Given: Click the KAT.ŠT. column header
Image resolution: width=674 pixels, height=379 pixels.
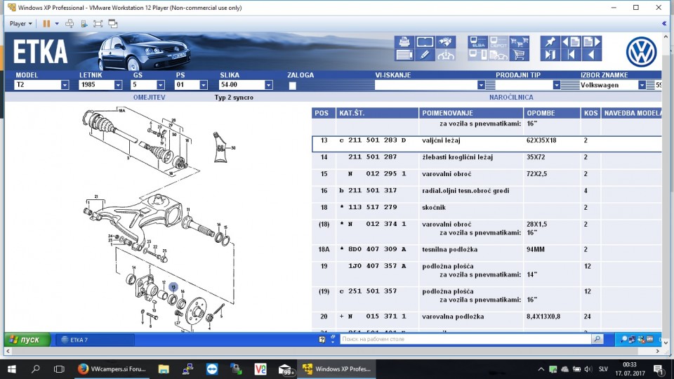Looking at the screenshot, I should tap(377, 113).
